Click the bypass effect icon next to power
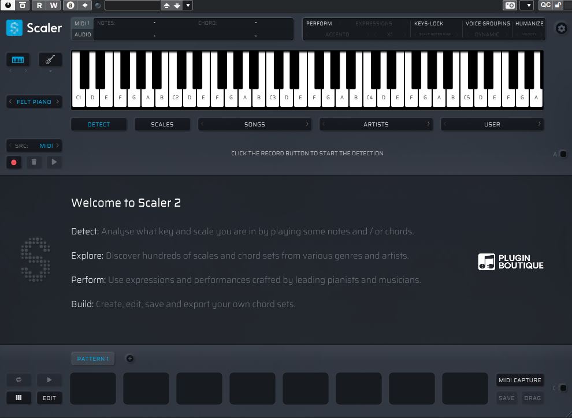 click(23, 5)
